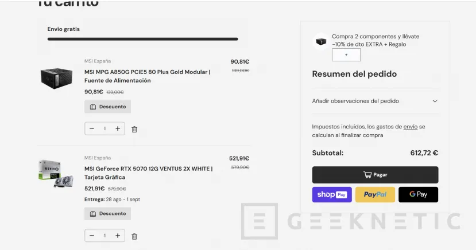Expand Añadir observaciones del pedido

pos(355,101)
